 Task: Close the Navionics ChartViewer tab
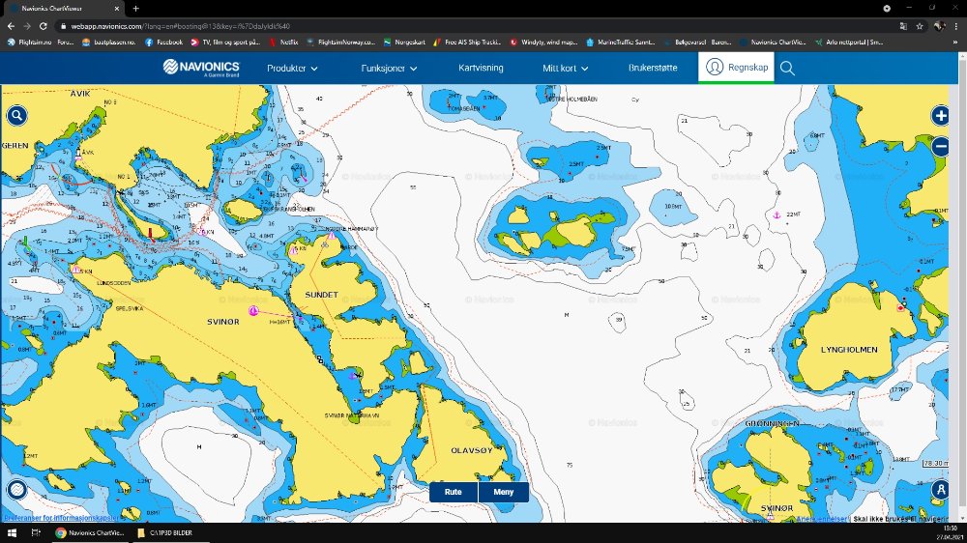click(x=117, y=9)
